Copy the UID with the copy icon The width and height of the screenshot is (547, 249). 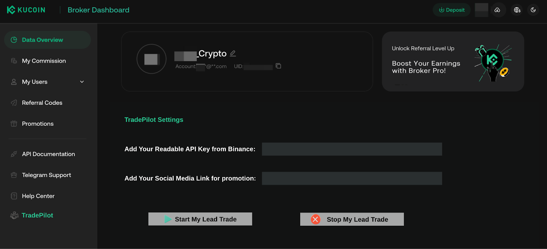coord(278,66)
